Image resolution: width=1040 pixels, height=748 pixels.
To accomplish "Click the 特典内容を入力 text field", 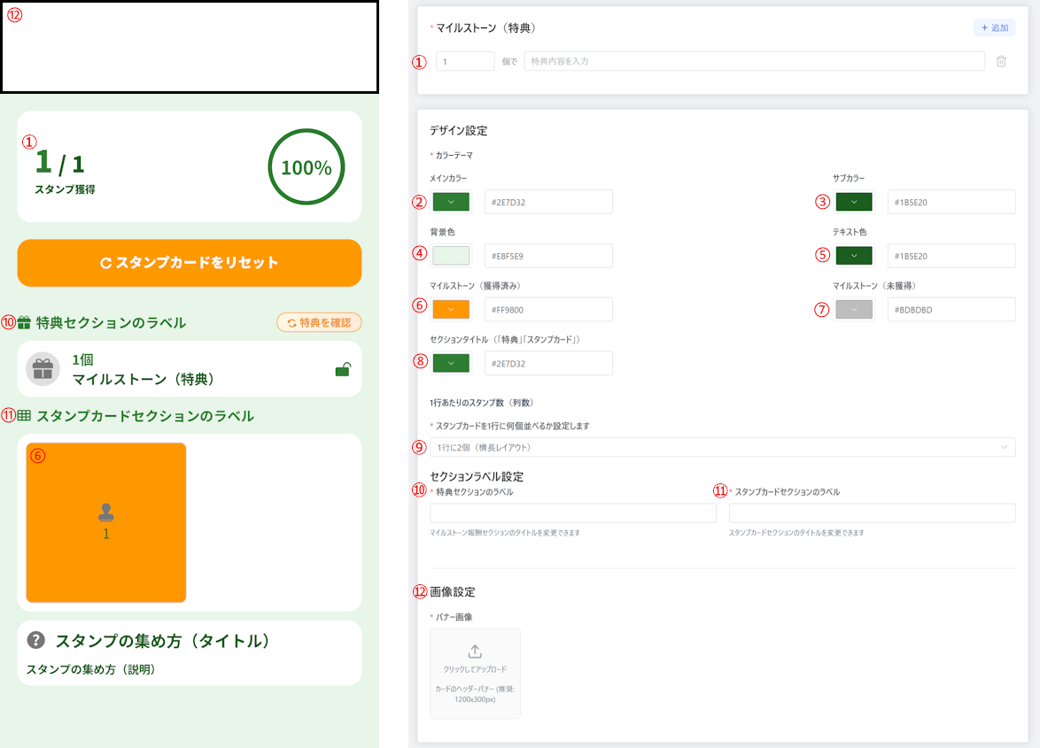I will 754,61.
